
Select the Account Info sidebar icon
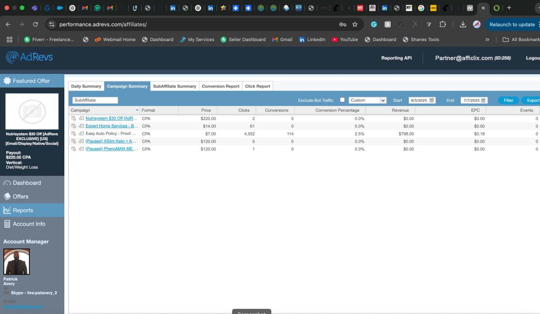(7, 224)
